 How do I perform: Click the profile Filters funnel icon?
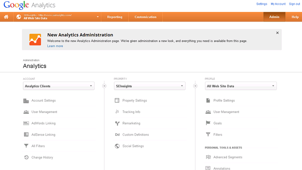click(208, 134)
